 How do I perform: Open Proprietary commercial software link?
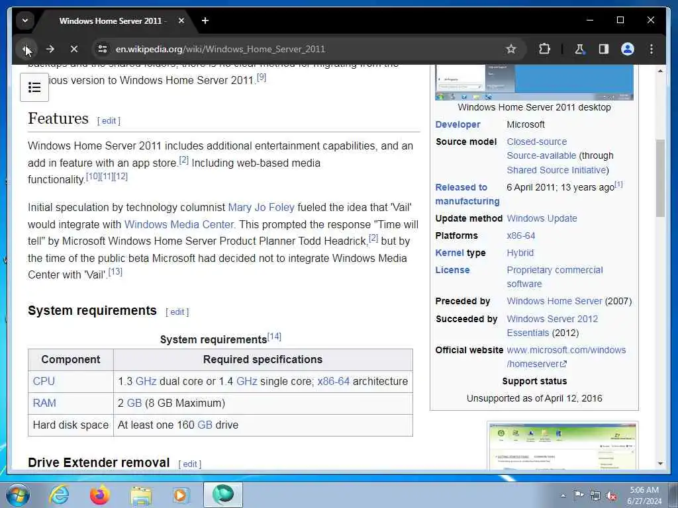[555, 277]
